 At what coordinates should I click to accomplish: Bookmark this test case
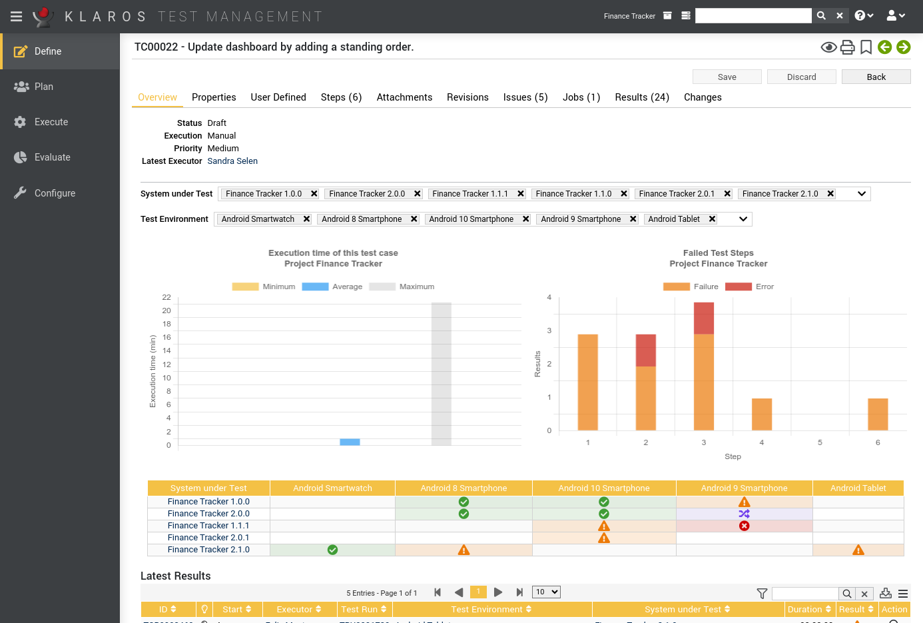[866, 47]
